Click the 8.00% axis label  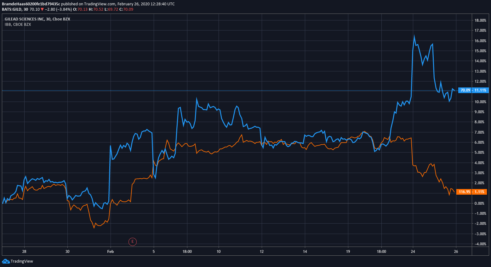479,122
